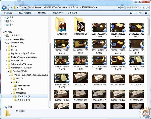Select video 2013101220591 8.MTS
This screenshot has width=151, height=119.
(99, 30)
